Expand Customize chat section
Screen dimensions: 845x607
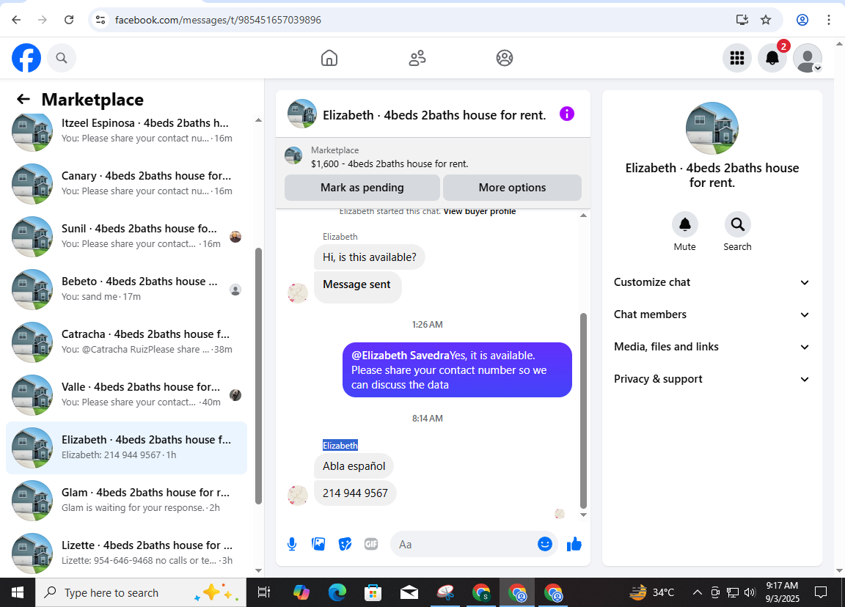point(712,282)
